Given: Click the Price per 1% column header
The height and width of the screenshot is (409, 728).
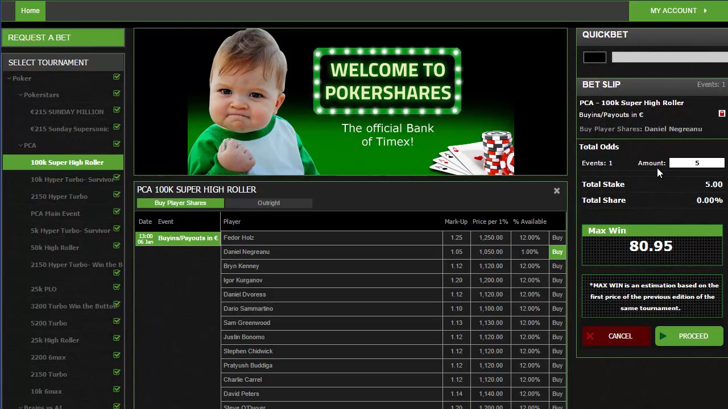Looking at the screenshot, I should (x=490, y=222).
